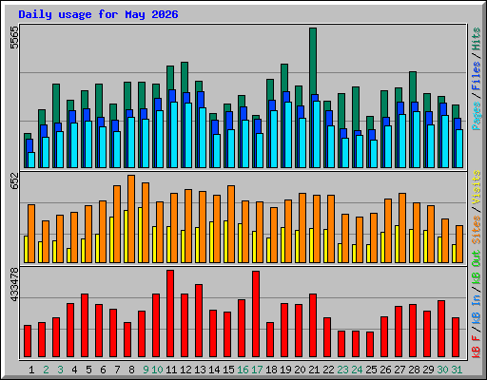The height and width of the screenshot is (380, 487).
Task: Select day 5 axis label
Action: (x=88, y=370)
